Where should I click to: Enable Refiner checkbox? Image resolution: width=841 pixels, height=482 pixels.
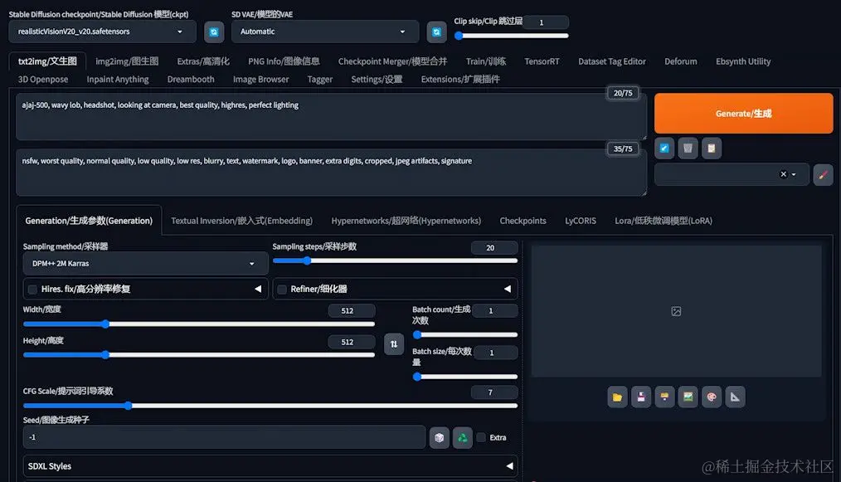pyautogui.click(x=282, y=290)
